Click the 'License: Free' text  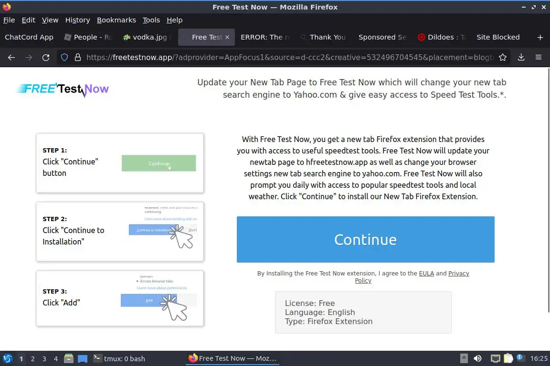(310, 303)
